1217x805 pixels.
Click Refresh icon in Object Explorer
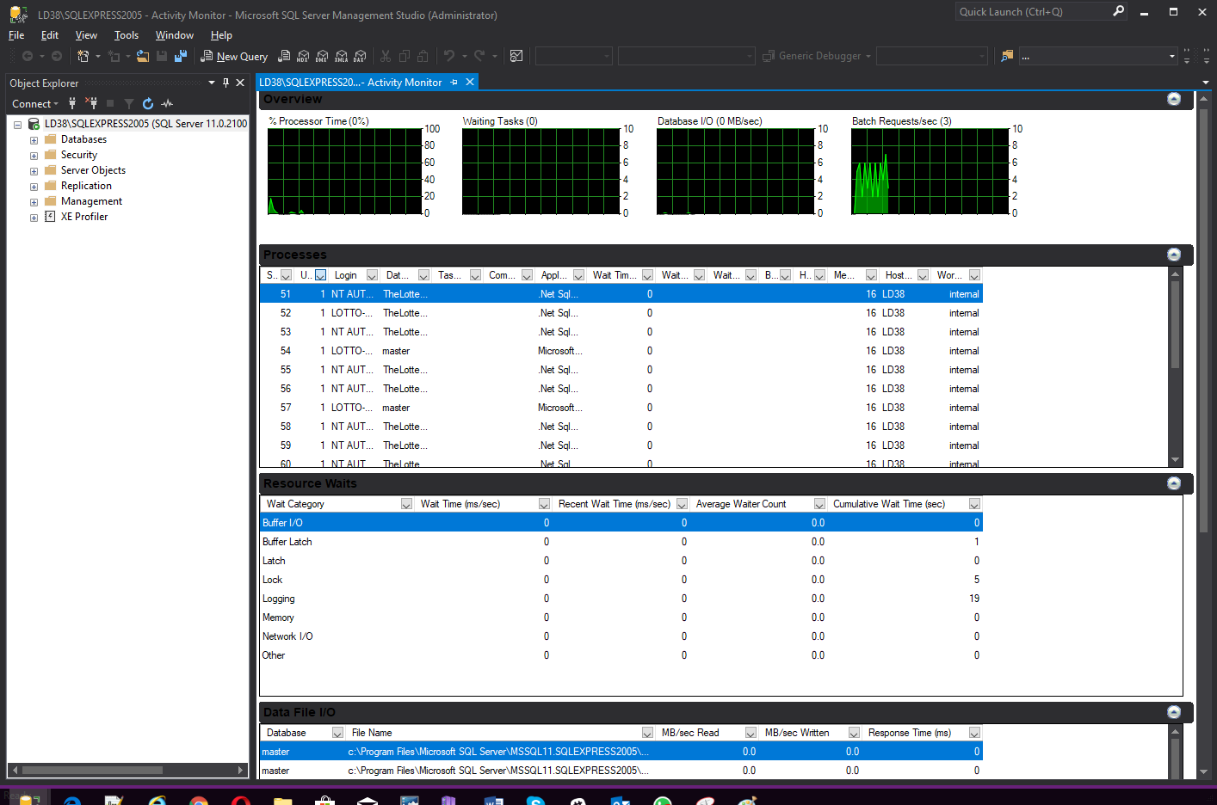[148, 103]
